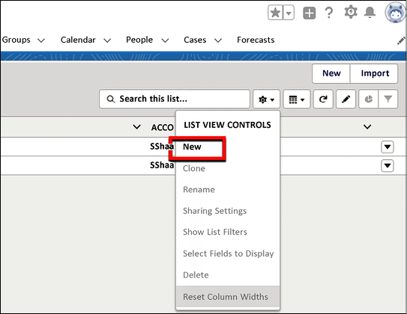Open the notifications bell icon
Image resolution: width=407 pixels, height=314 pixels.
tap(370, 13)
